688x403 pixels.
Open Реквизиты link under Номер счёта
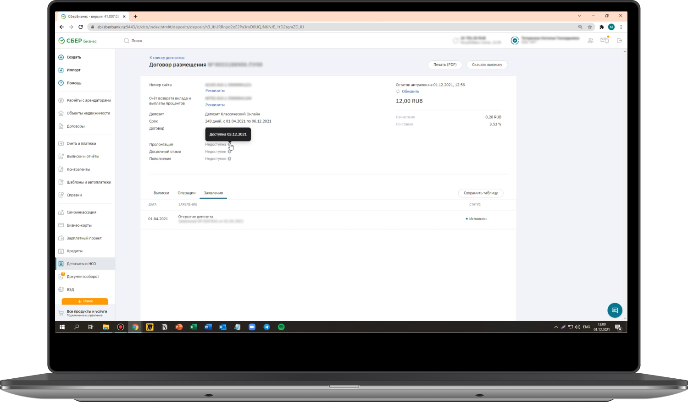[215, 91]
